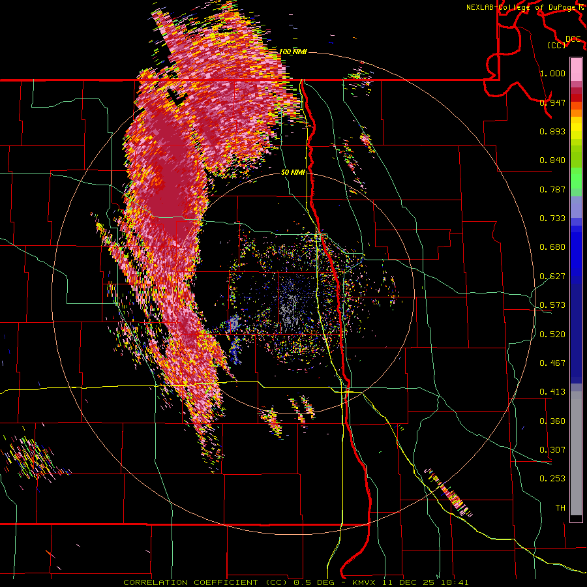The image size is (587, 587).
Task: Click the Correlation Coefficient product caption at bottom
Action: click(295, 582)
